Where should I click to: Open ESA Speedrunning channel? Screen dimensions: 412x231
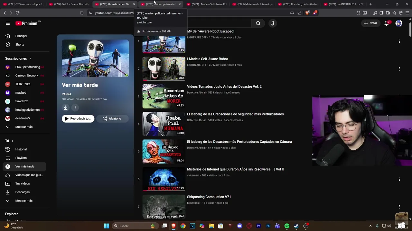(24, 67)
